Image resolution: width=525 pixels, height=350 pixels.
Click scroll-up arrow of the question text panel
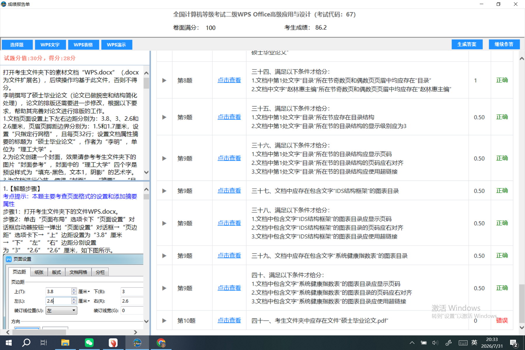click(x=146, y=73)
